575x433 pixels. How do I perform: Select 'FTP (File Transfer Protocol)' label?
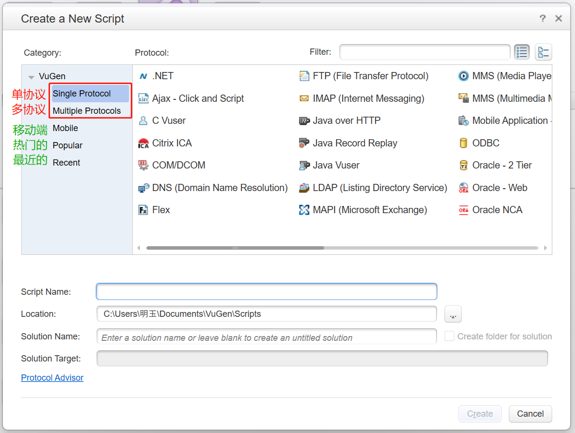370,76
